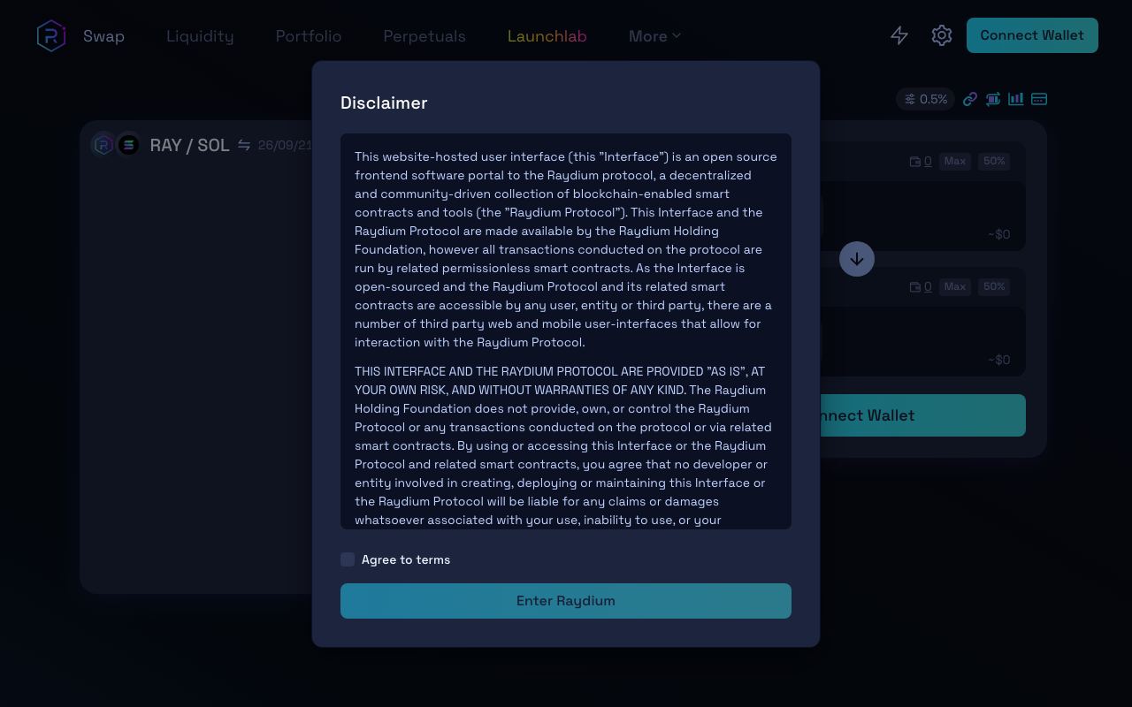Click the RAY token icon in pair header
The image size is (1132, 707).
[103, 144]
